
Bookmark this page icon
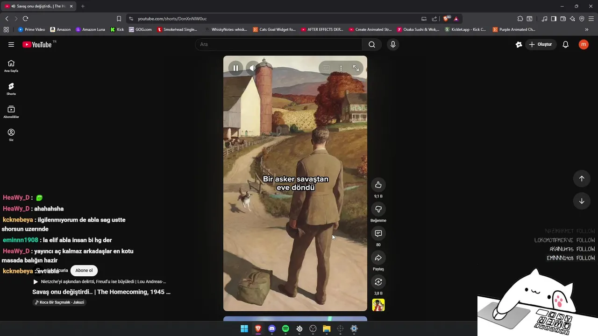tap(119, 19)
